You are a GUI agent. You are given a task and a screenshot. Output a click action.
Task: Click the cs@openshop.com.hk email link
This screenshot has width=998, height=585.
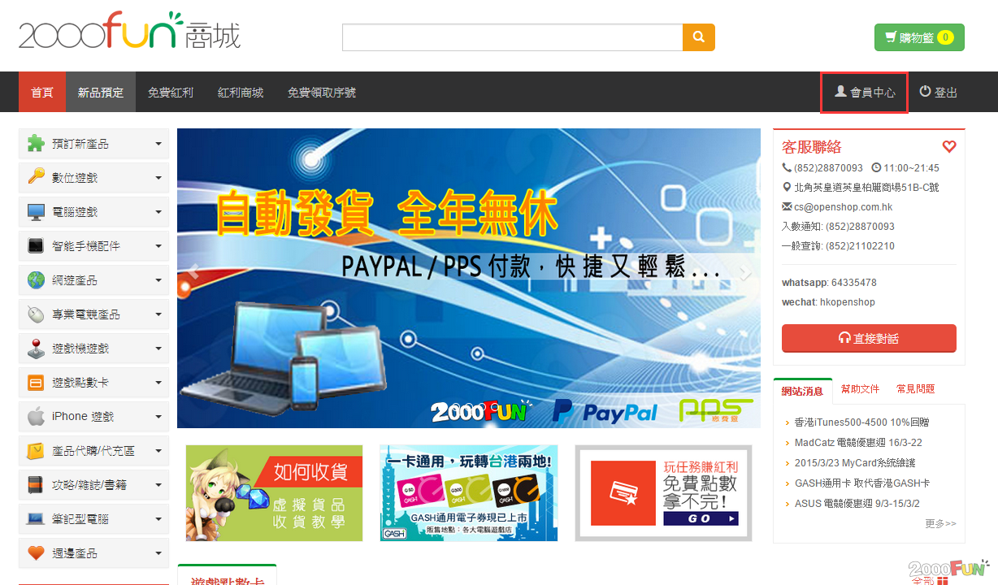point(844,207)
